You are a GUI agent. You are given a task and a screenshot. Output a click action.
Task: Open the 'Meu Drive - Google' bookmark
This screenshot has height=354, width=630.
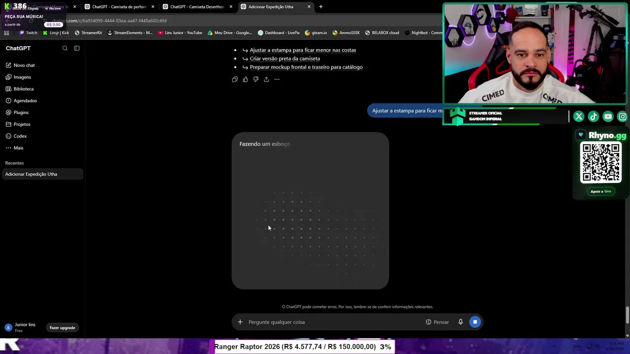point(230,33)
